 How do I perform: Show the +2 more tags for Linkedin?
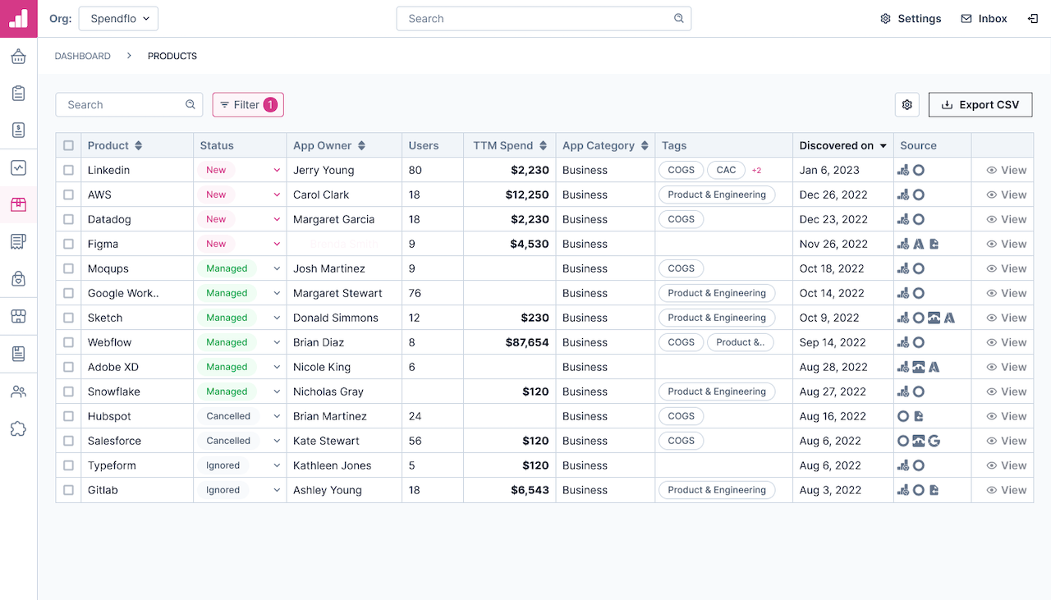click(x=757, y=171)
